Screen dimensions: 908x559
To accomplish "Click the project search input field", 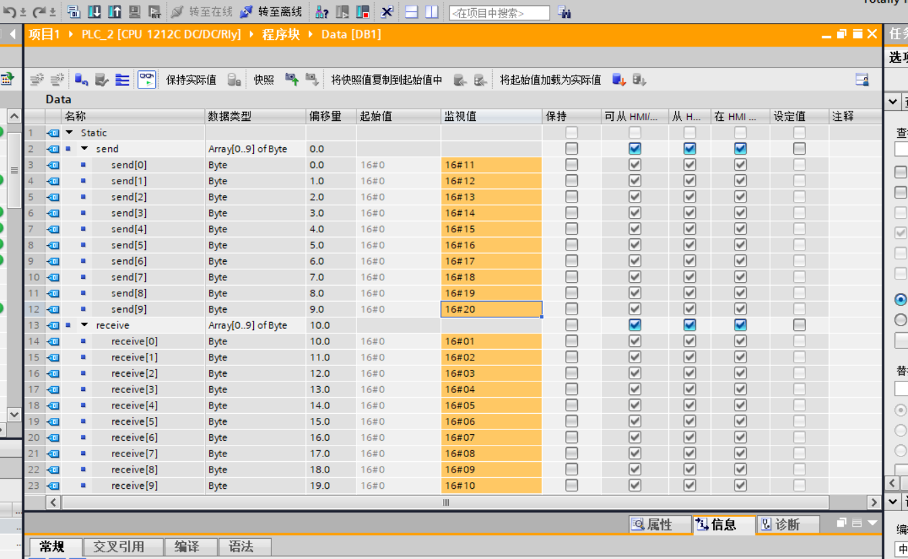I will point(499,13).
